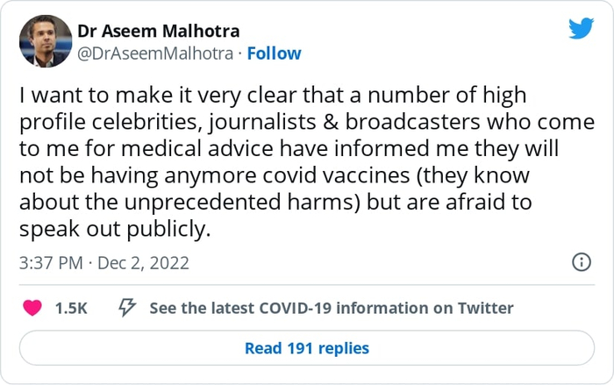Follow Dr Aseem Malhotra
The image size is (614, 385).
pos(275,53)
